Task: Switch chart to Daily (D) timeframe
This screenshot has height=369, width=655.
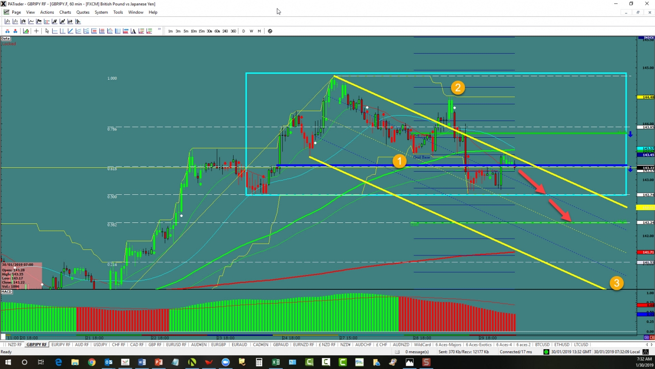Action: click(243, 31)
